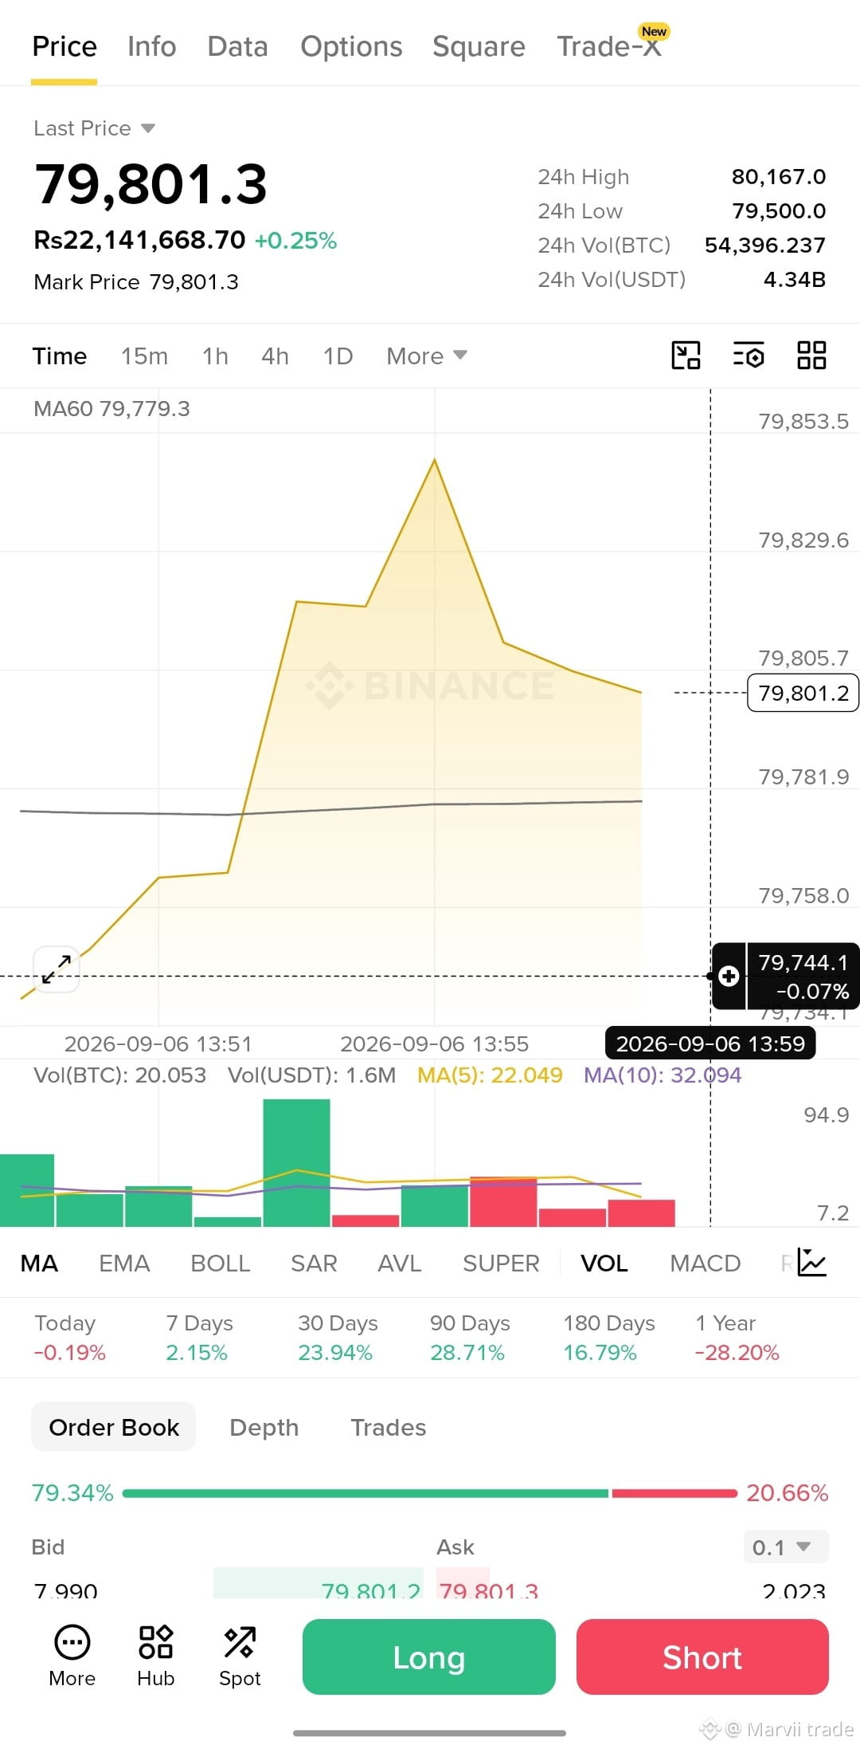Tap the green Long button
The height and width of the screenshot is (1749, 860).
tap(429, 1657)
